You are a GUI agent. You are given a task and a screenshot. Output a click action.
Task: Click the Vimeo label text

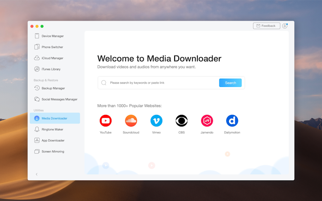[x=156, y=133]
